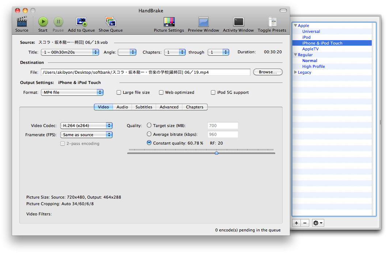Expand the Legacy presets group
This screenshot has width=386, height=253.
click(x=295, y=72)
